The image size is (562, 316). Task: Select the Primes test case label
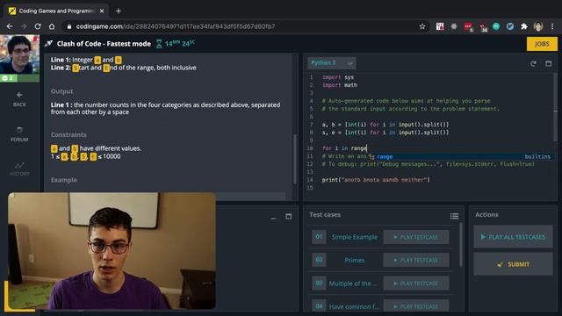[x=355, y=260]
